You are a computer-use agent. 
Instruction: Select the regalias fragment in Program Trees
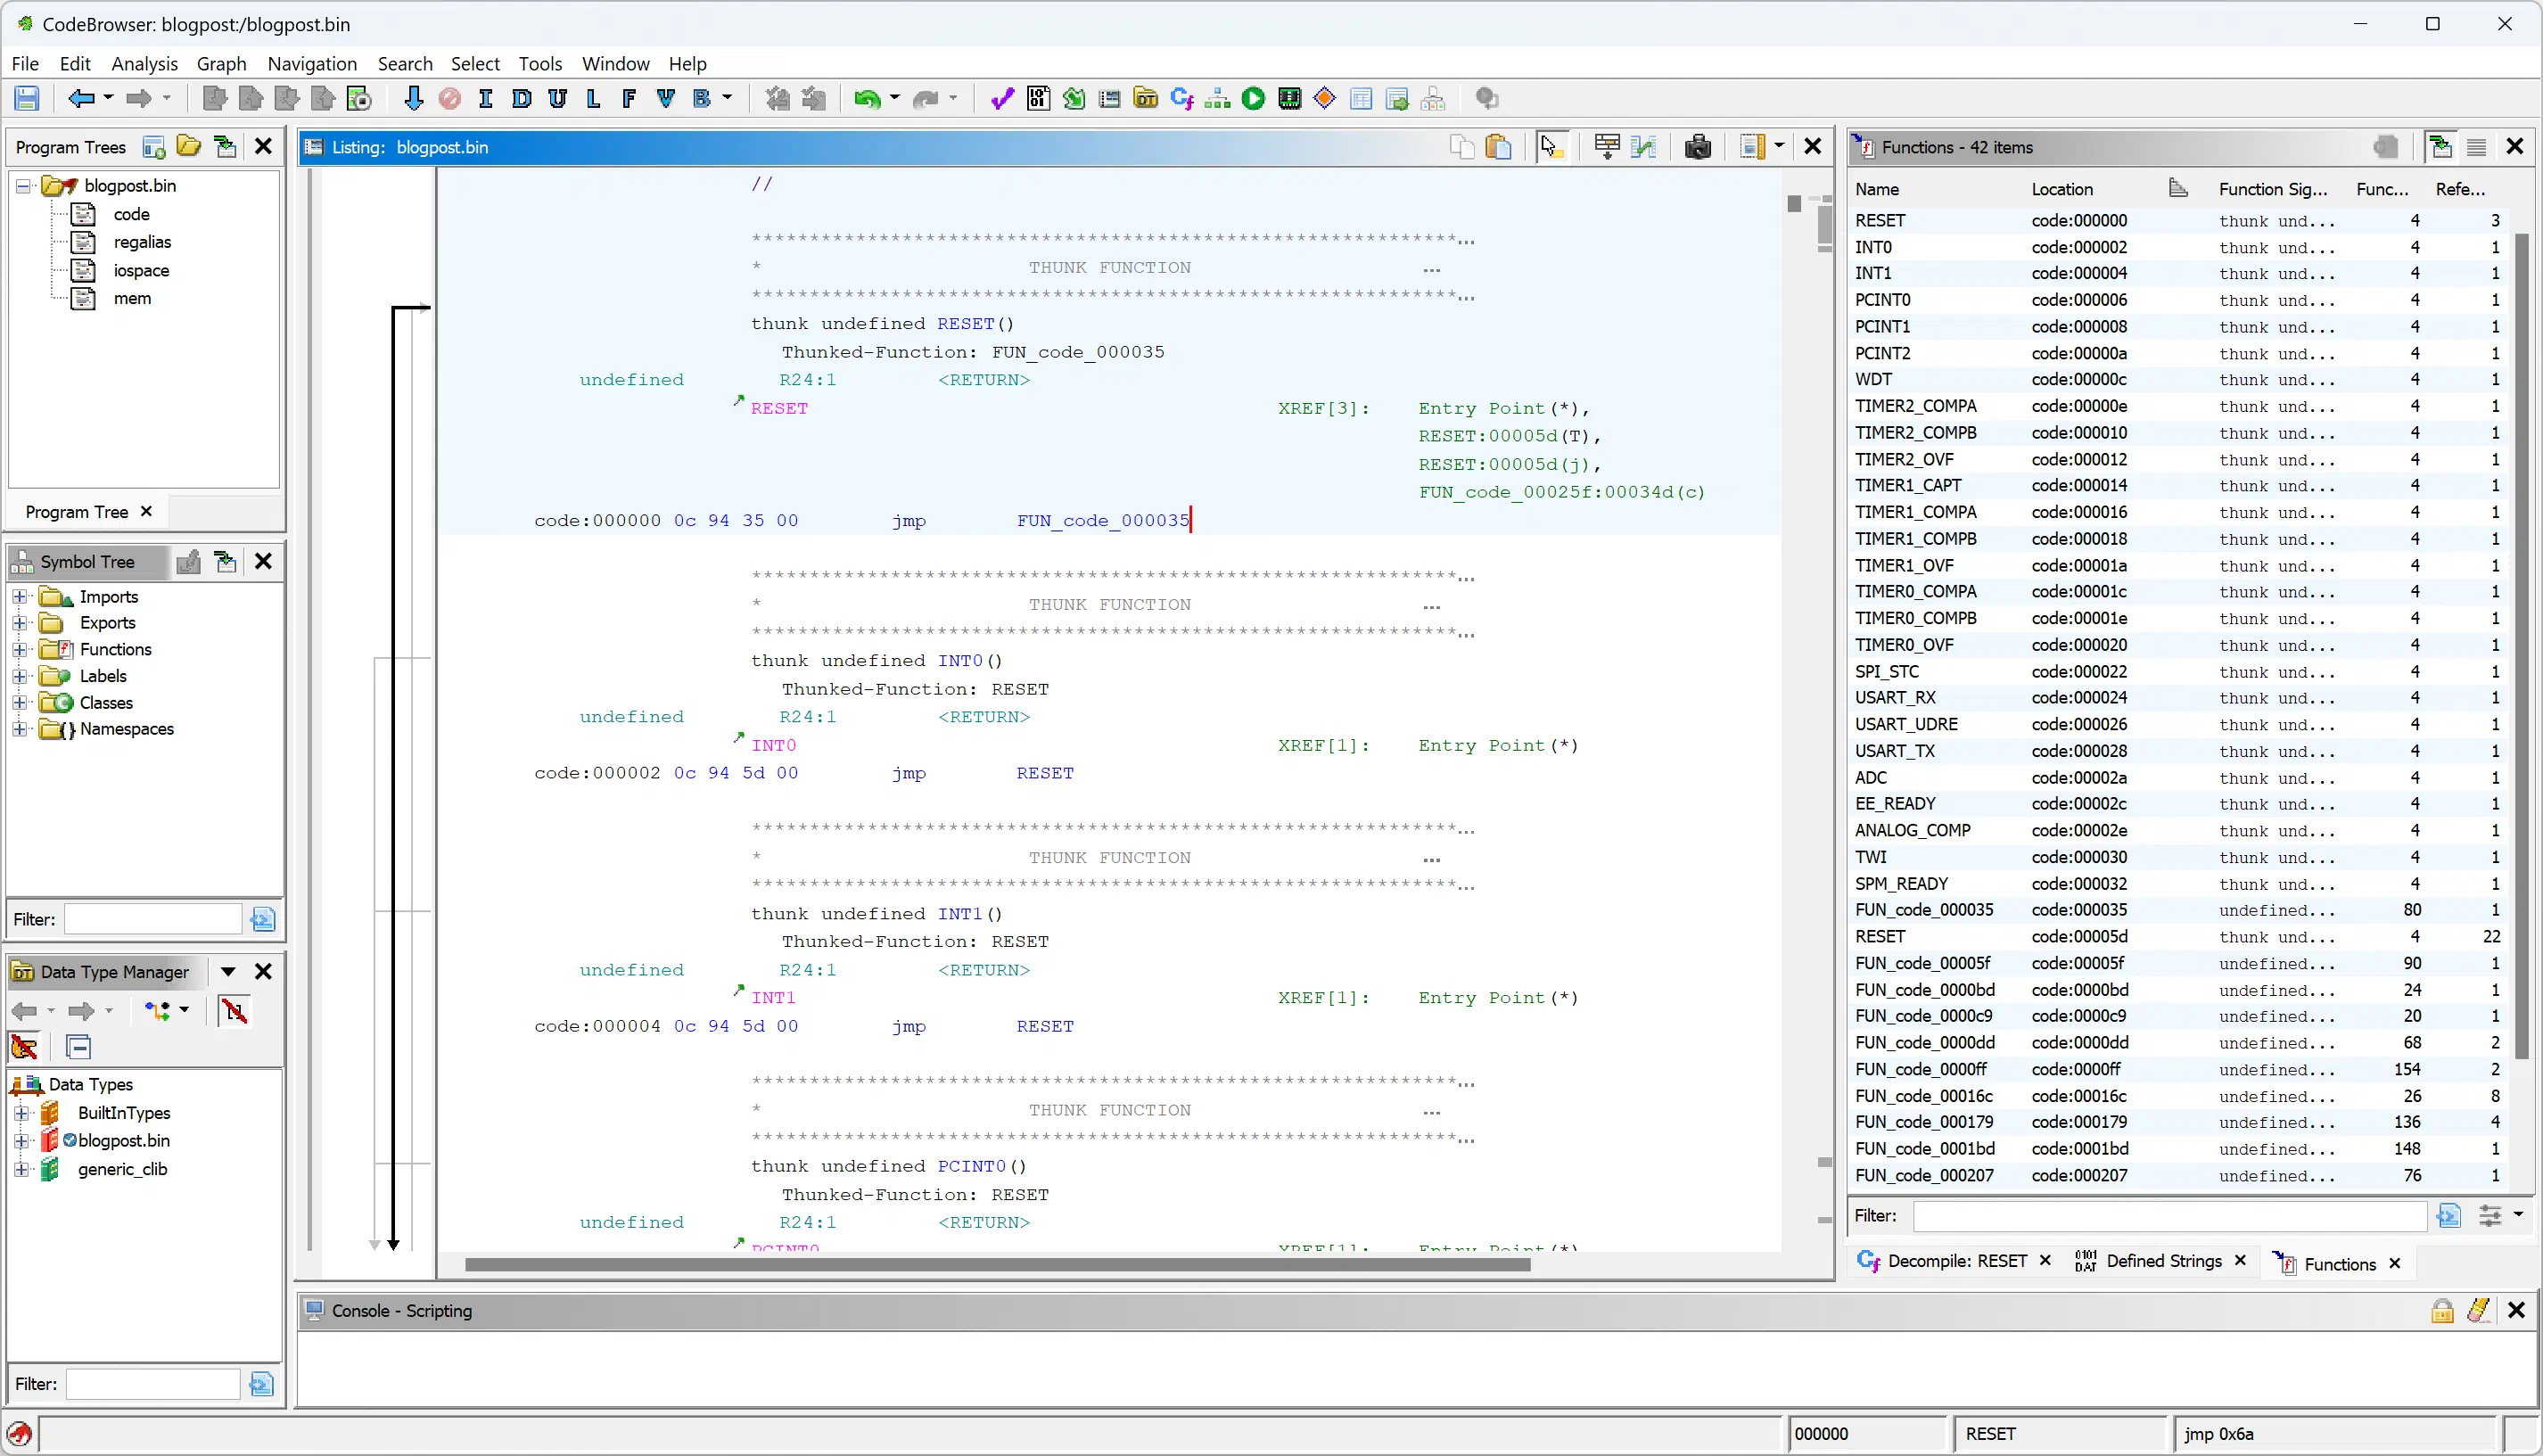(x=142, y=242)
